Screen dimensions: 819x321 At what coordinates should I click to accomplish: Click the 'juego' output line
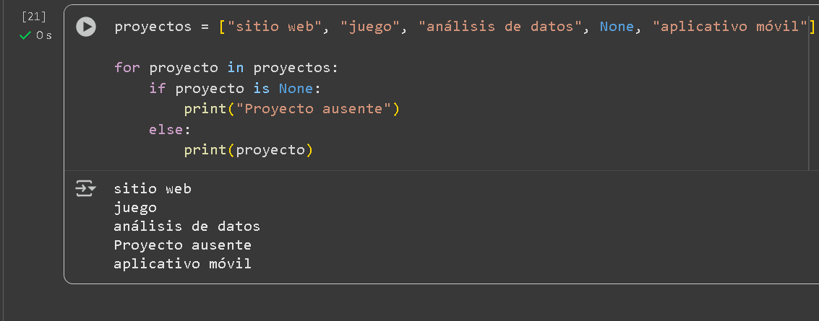pos(135,208)
